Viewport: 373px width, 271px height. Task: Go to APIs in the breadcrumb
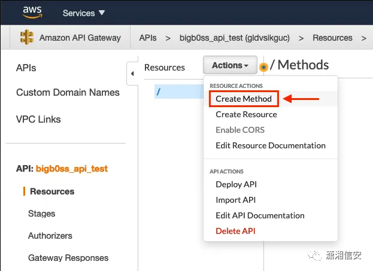tap(148, 38)
